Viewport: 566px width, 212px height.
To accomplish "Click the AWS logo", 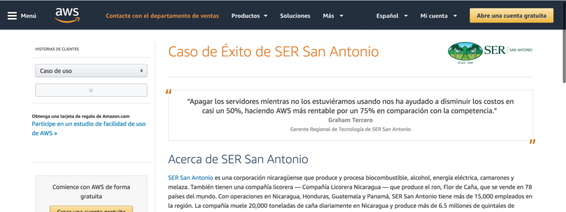I will point(67,15).
